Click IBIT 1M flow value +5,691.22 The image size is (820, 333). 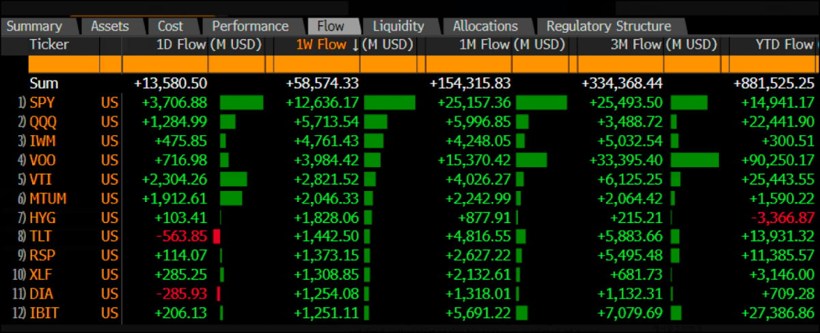click(x=478, y=313)
